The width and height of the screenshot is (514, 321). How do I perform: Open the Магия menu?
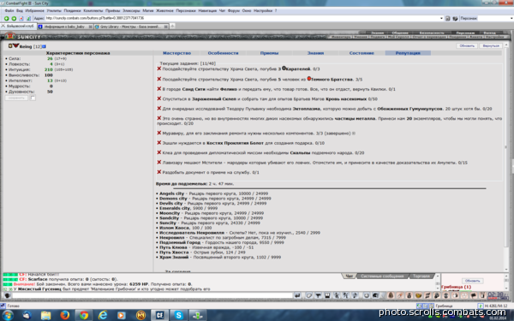pos(148,11)
